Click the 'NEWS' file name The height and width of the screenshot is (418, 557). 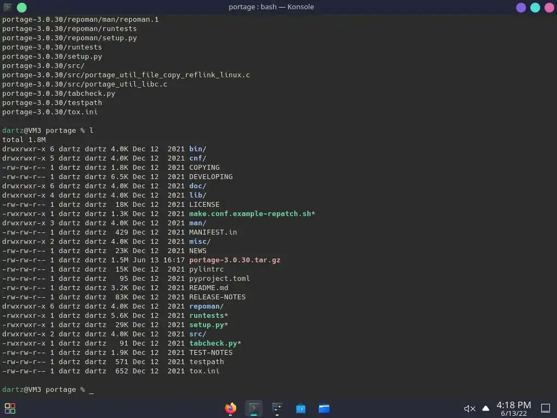(197, 250)
